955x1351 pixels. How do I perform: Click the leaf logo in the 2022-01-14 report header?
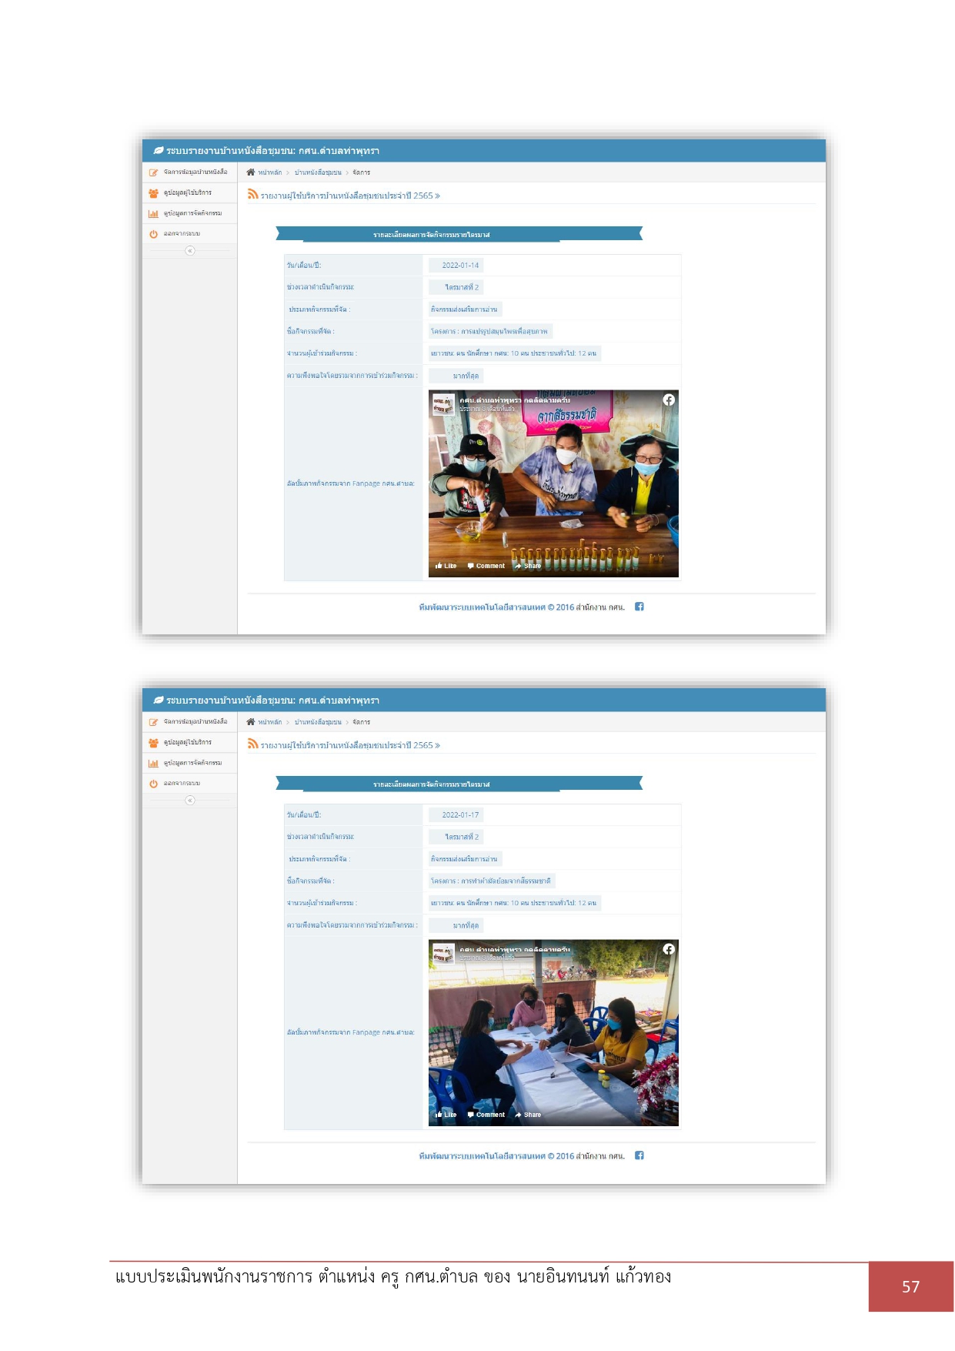pos(159,151)
